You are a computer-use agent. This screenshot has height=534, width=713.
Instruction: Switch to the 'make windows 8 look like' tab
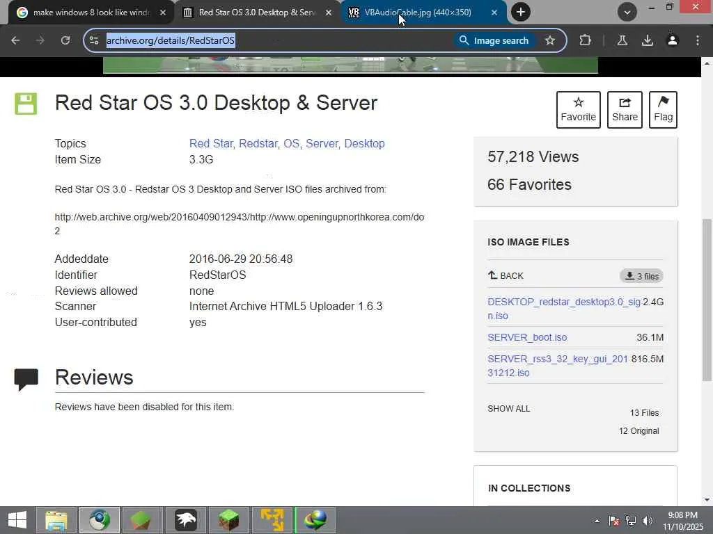(x=91, y=13)
